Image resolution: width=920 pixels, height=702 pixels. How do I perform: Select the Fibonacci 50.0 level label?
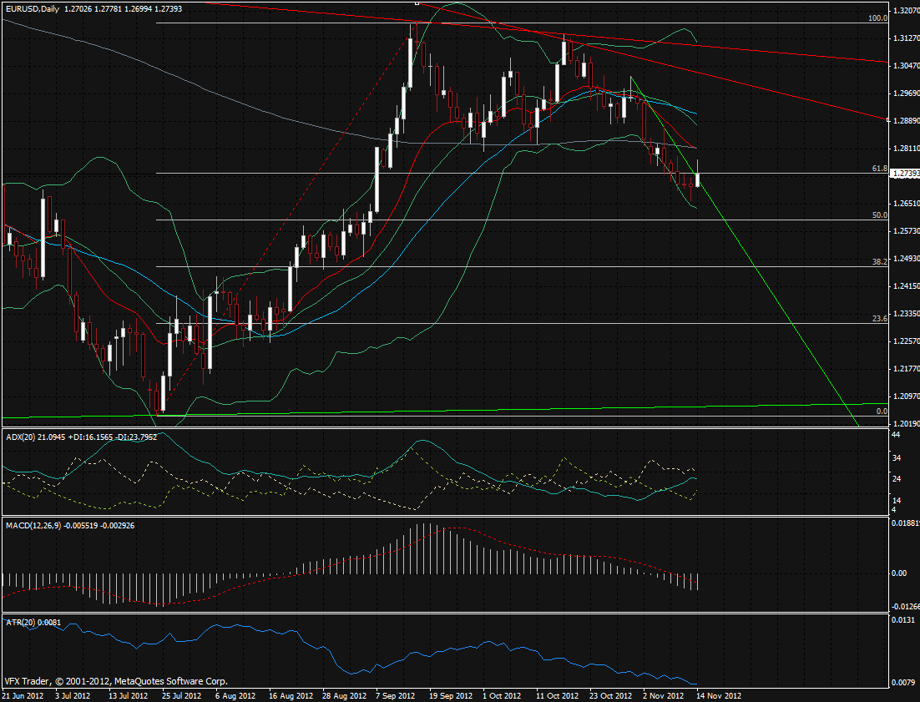(878, 215)
